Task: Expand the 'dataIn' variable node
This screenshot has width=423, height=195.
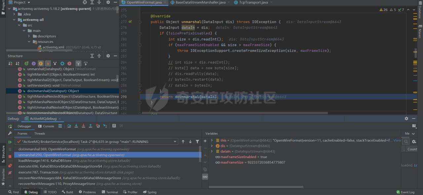Action: point(212,151)
